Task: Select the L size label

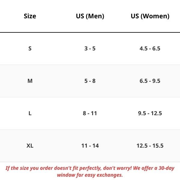Action: [30, 113]
